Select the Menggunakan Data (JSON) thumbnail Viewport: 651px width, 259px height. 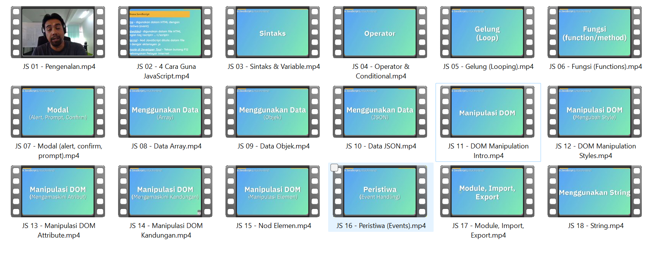tap(380, 112)
